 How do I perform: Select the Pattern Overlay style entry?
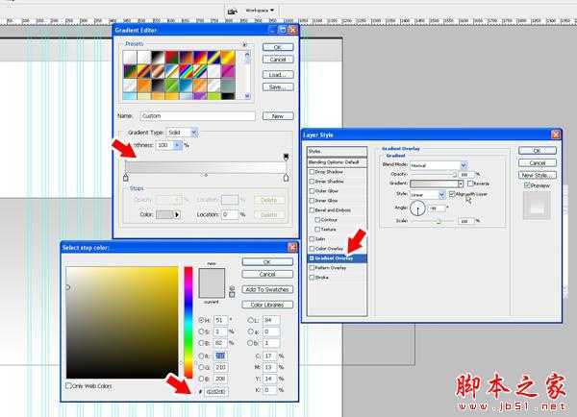coord(338,268)
